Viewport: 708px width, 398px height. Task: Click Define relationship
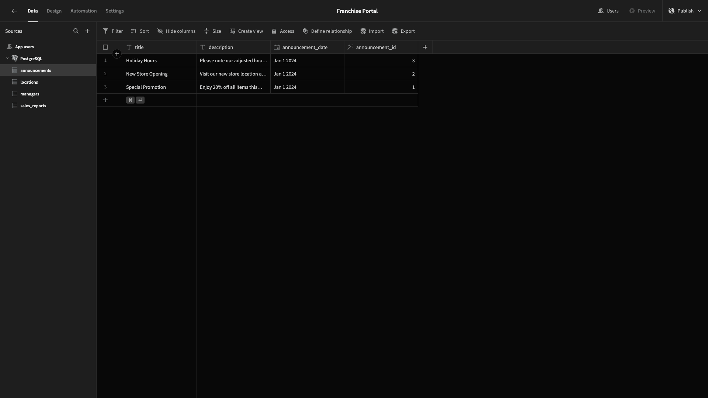(327, 31)
